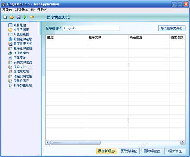Select the 字体安装 tree item label
190x157 pixels.
(20, 58)
